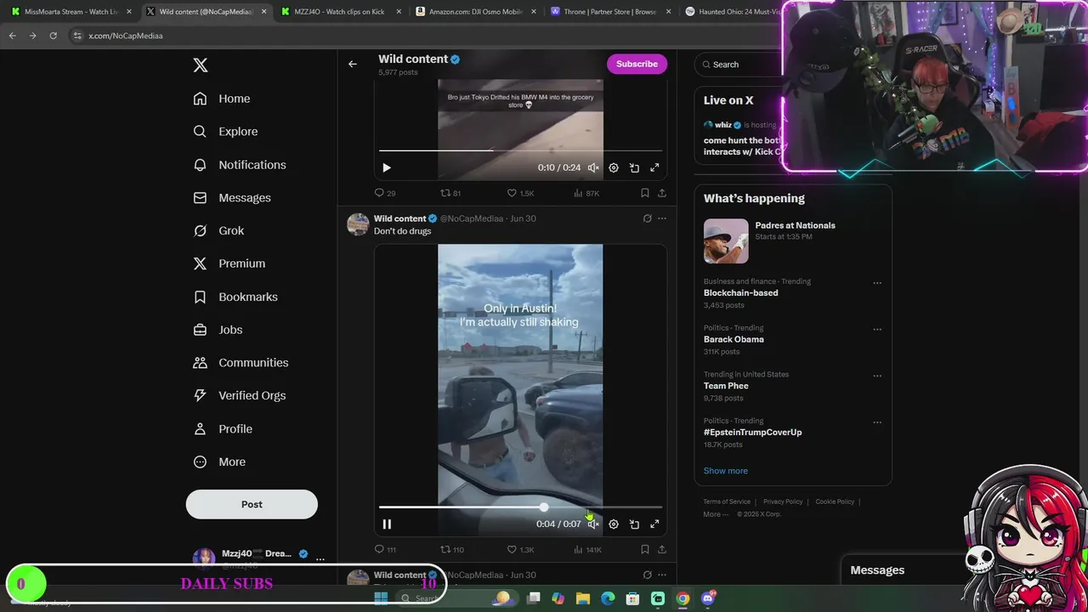Enter fullscreen on the Austin video

[654, 524]
